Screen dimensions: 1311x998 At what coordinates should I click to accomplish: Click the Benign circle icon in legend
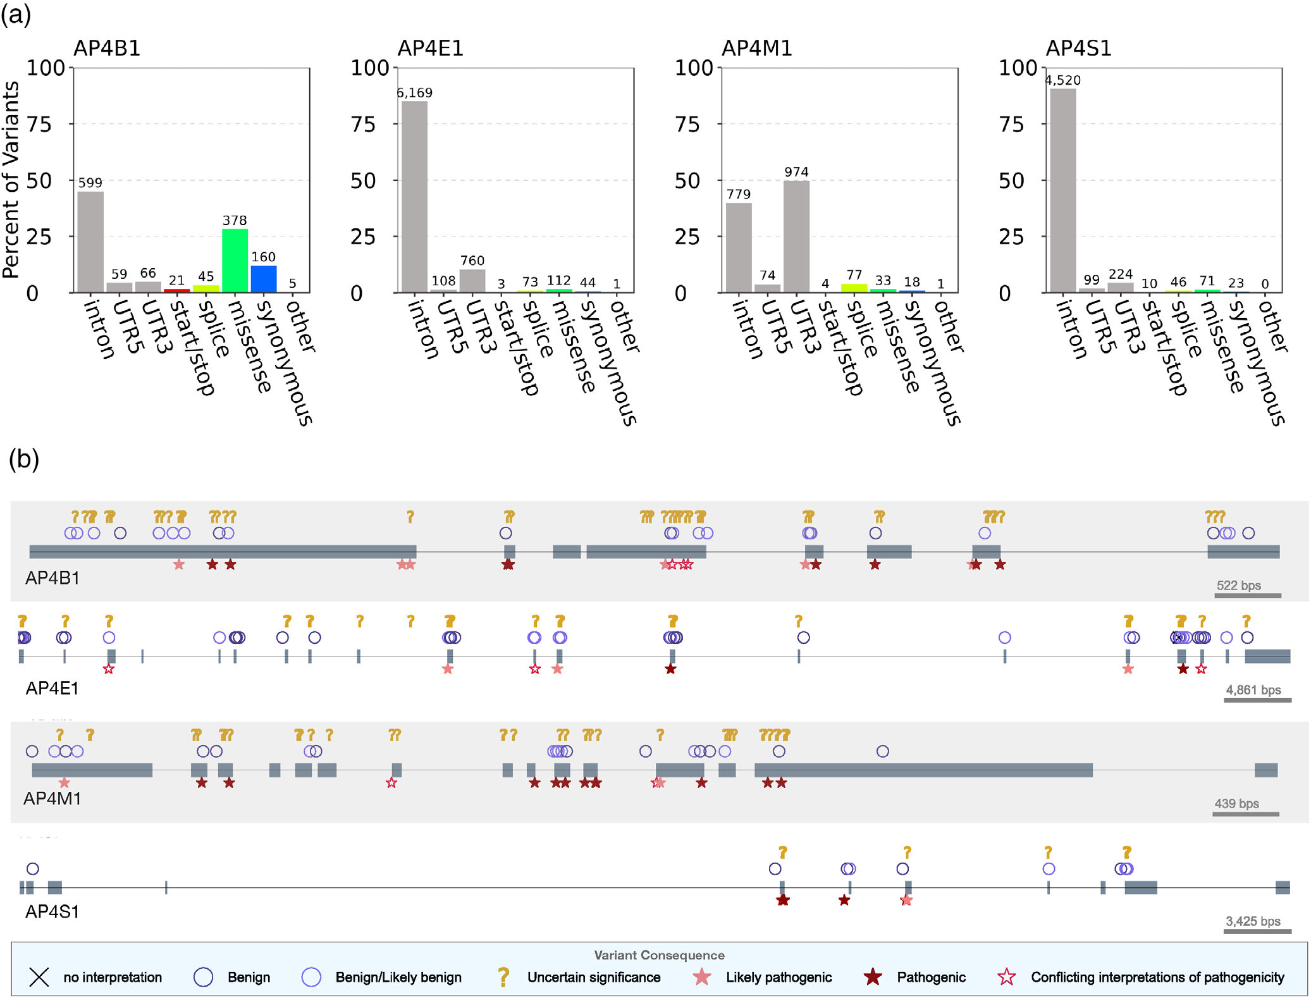(203, 977)
